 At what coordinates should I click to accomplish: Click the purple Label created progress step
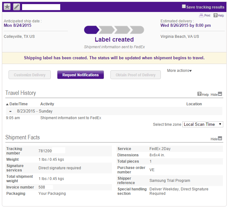91,30
